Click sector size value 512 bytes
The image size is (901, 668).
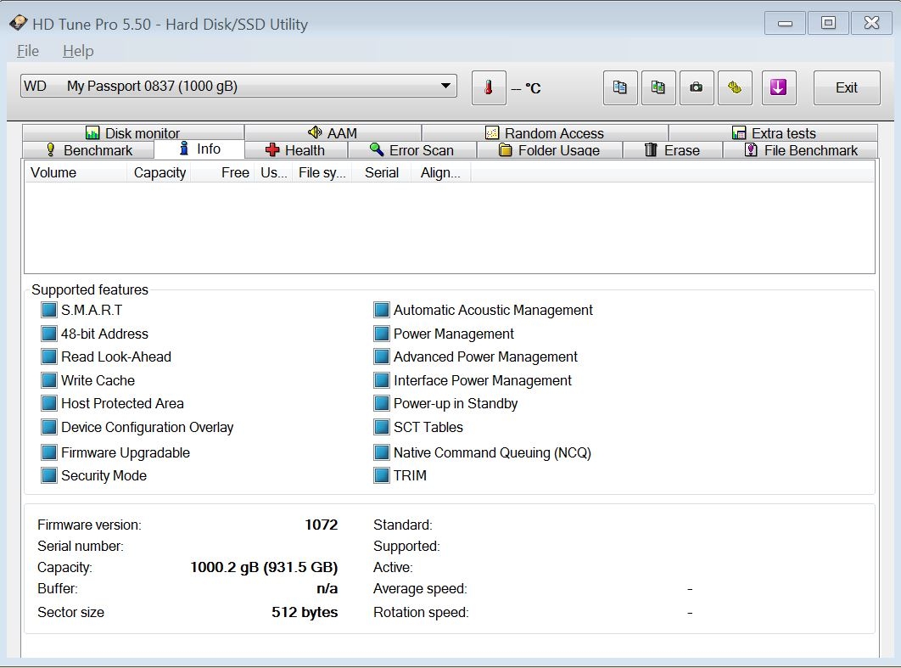(305, 612)
